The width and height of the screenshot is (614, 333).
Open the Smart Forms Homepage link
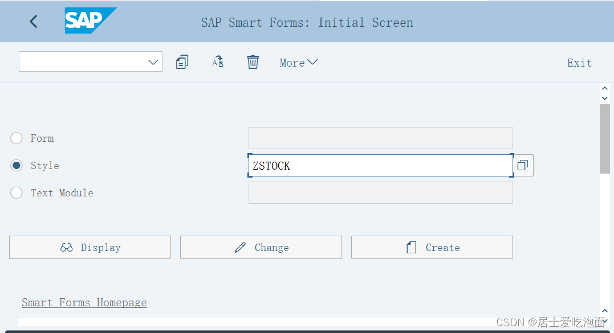(84, 302)
